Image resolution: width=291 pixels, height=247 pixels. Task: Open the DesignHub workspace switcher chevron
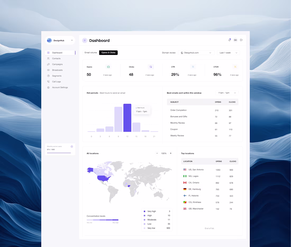tap(72, 40)
